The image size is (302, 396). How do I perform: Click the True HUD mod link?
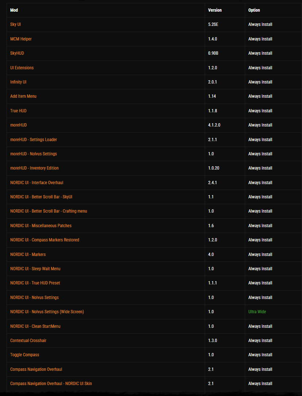pos(19,110)
